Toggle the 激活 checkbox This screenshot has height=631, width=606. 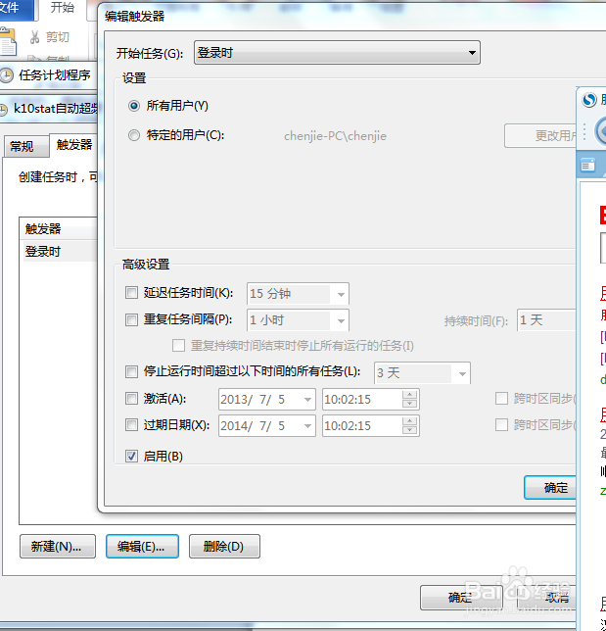131,399
